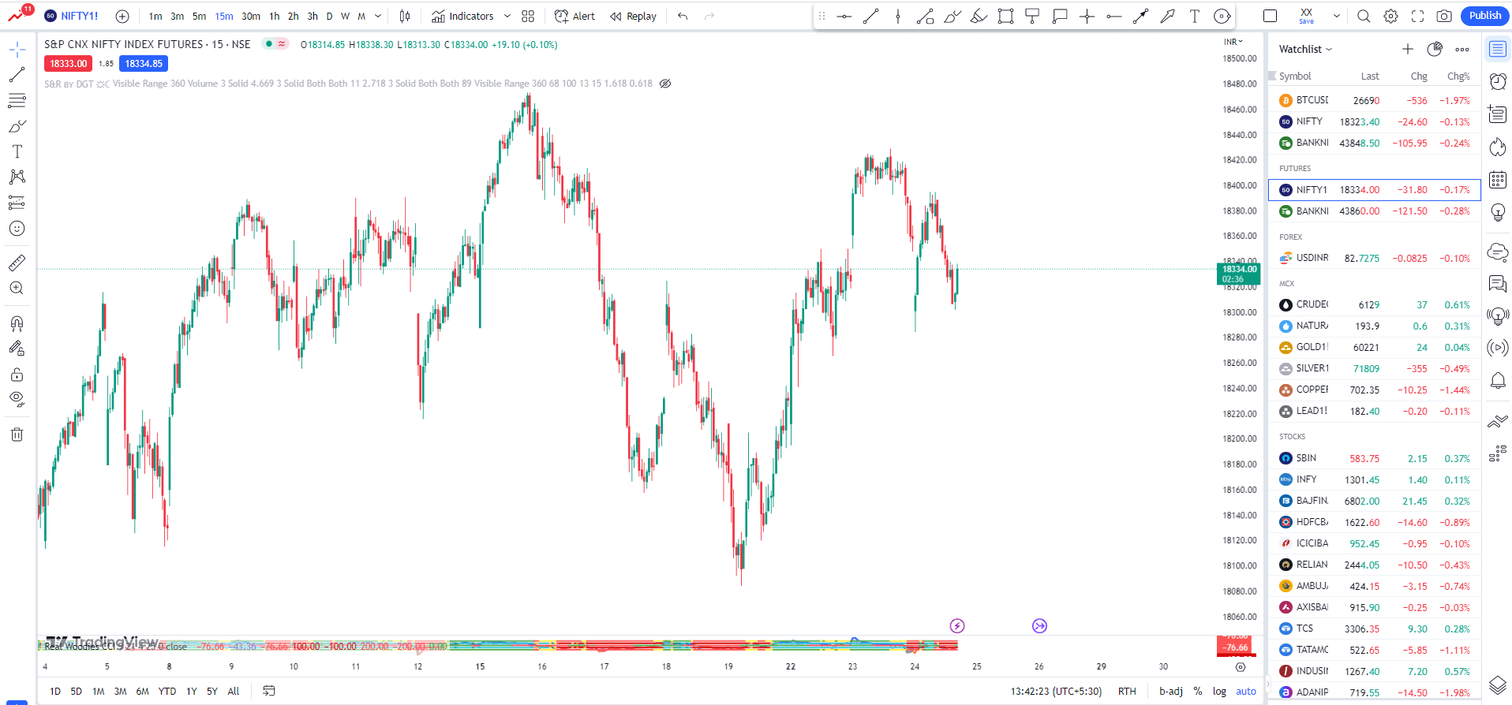Open the Alert creation dialog
Viewport: 1512px width, 705px height.
pyautogui.click(x=574, y=16)
